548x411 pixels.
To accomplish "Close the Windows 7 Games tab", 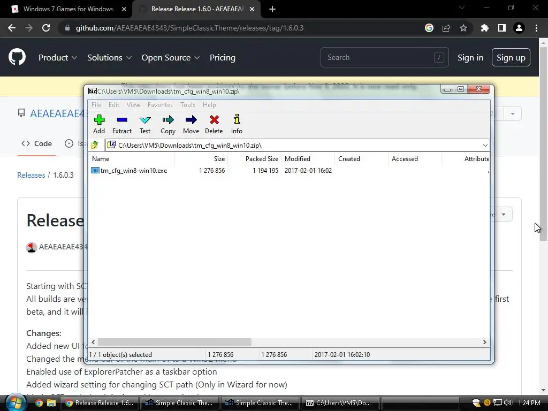I will 124,9.
